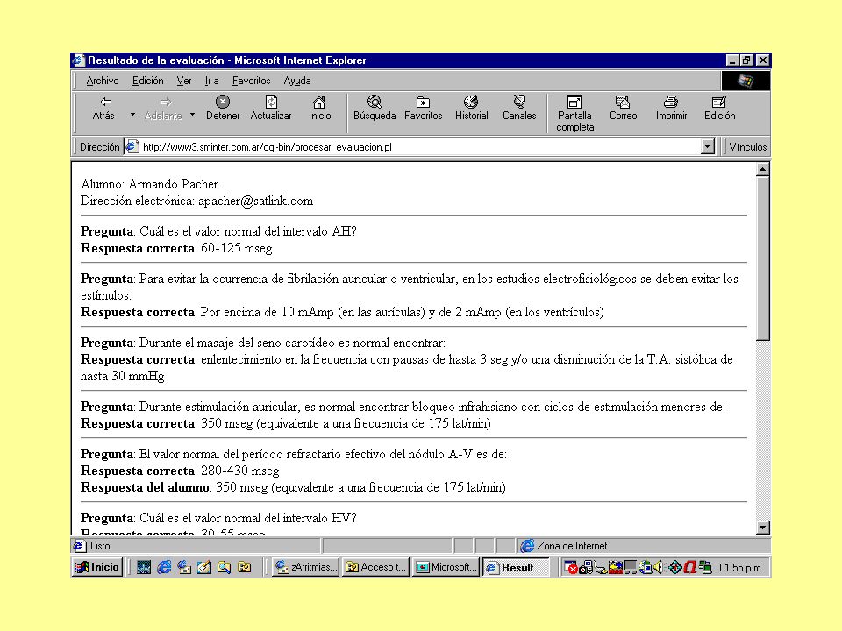
Task: Open the Ver menu
Action: [184, 81]
